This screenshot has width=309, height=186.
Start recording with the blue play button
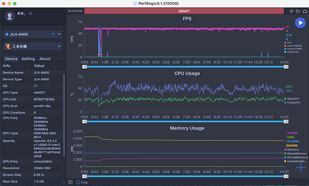[x=300, y=23]
